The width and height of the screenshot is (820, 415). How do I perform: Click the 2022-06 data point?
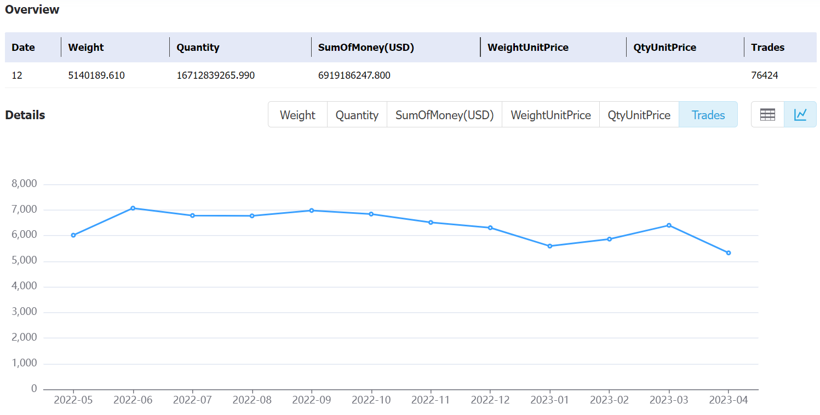point(133,208)
